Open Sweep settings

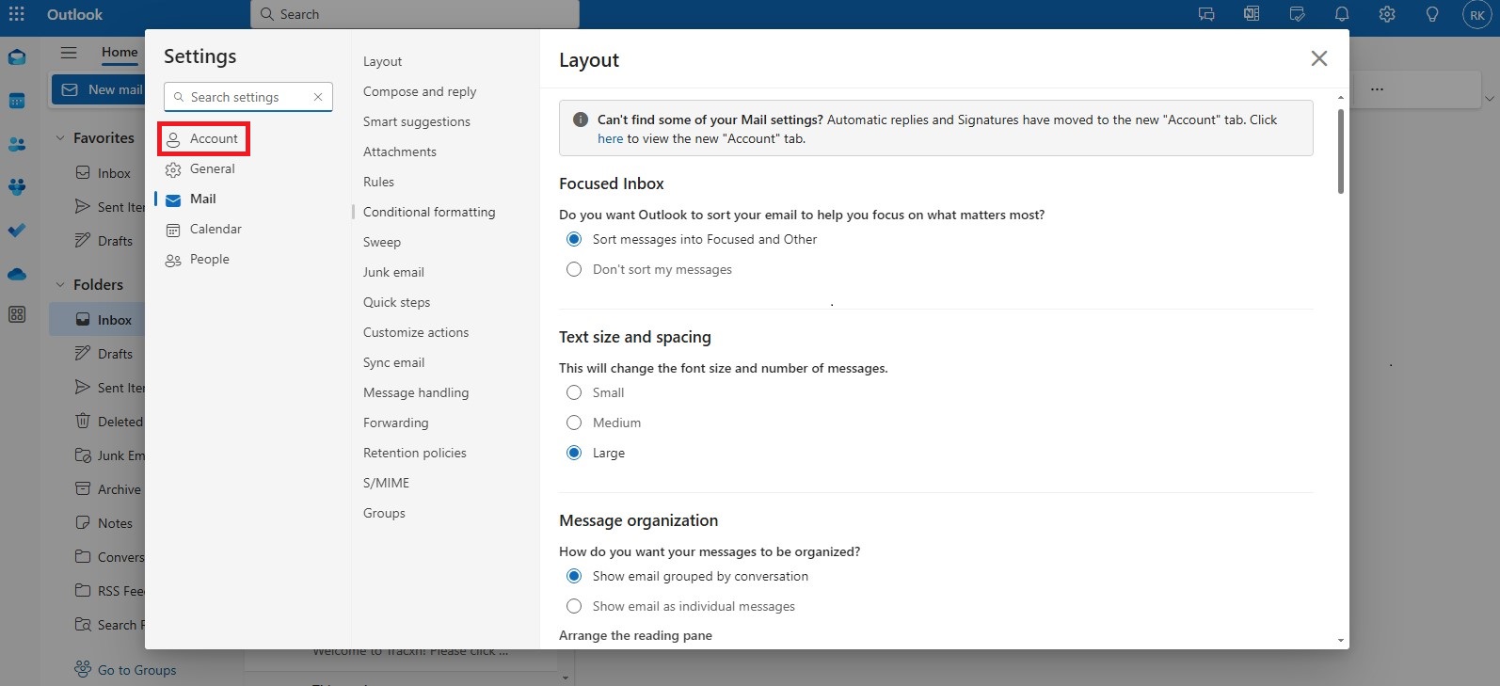(x=382, y=242)
